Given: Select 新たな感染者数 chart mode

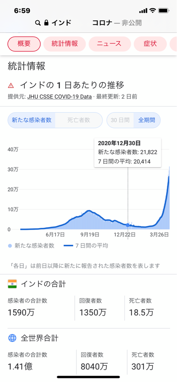Looking at the screenshot, I should (x=31, y=120).
